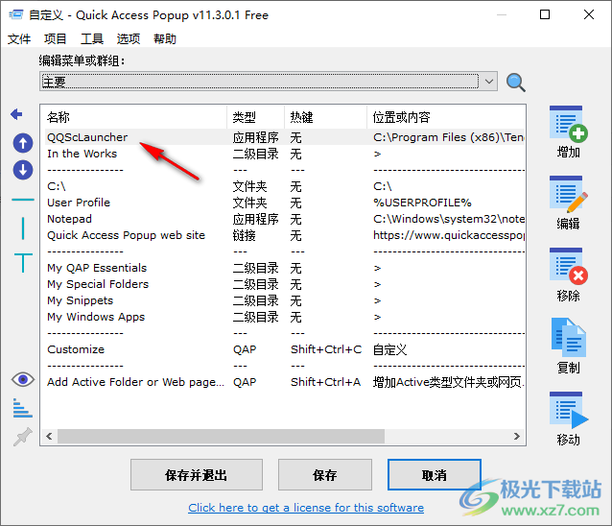Open the 主要 menu dropdown

pyautogui.click(x=269, y=82)
